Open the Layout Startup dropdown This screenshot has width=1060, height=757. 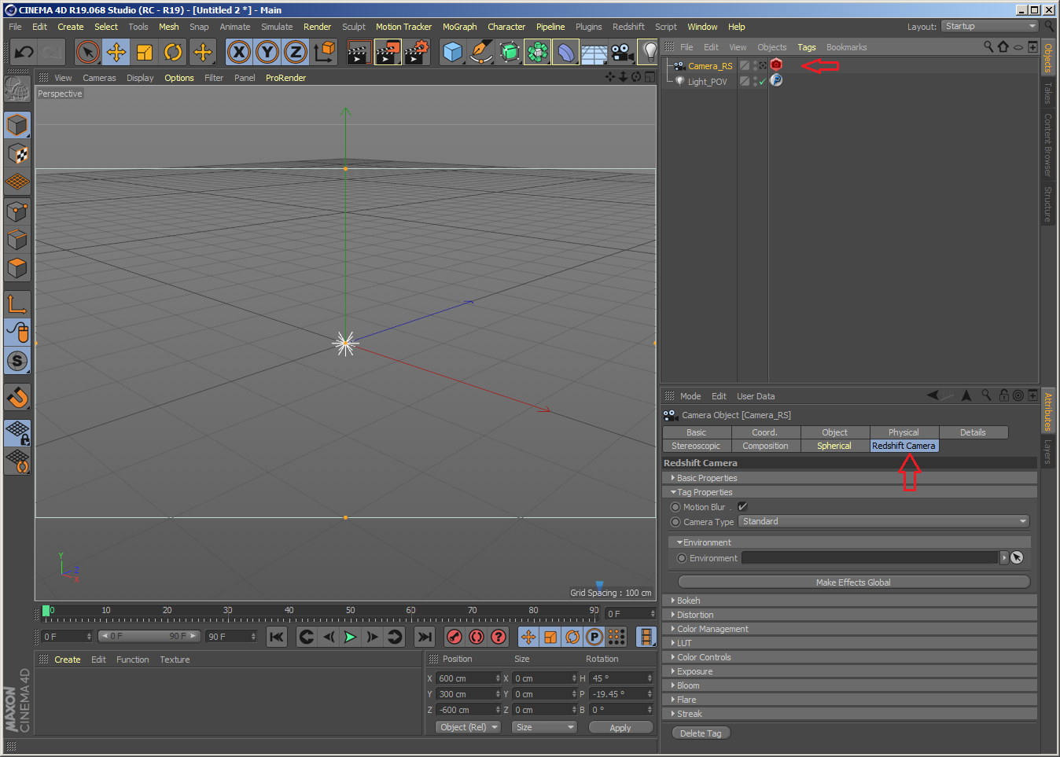pyautogui.click(x=990, y=26)
